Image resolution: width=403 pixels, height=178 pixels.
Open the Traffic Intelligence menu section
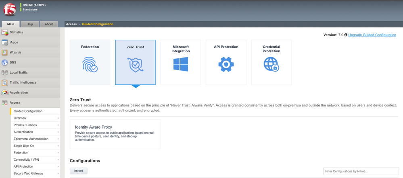coord(30,82)
